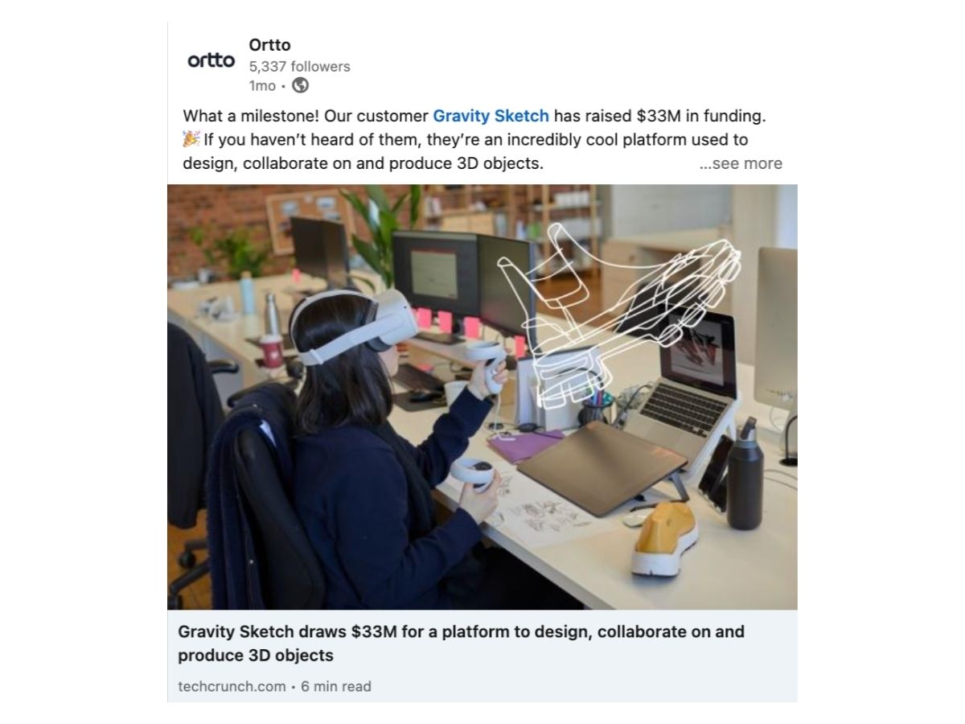Click the globe public visibility icon
Image resolution: width=965 pixels, height=724 pixels.
[x=300, y=85]
